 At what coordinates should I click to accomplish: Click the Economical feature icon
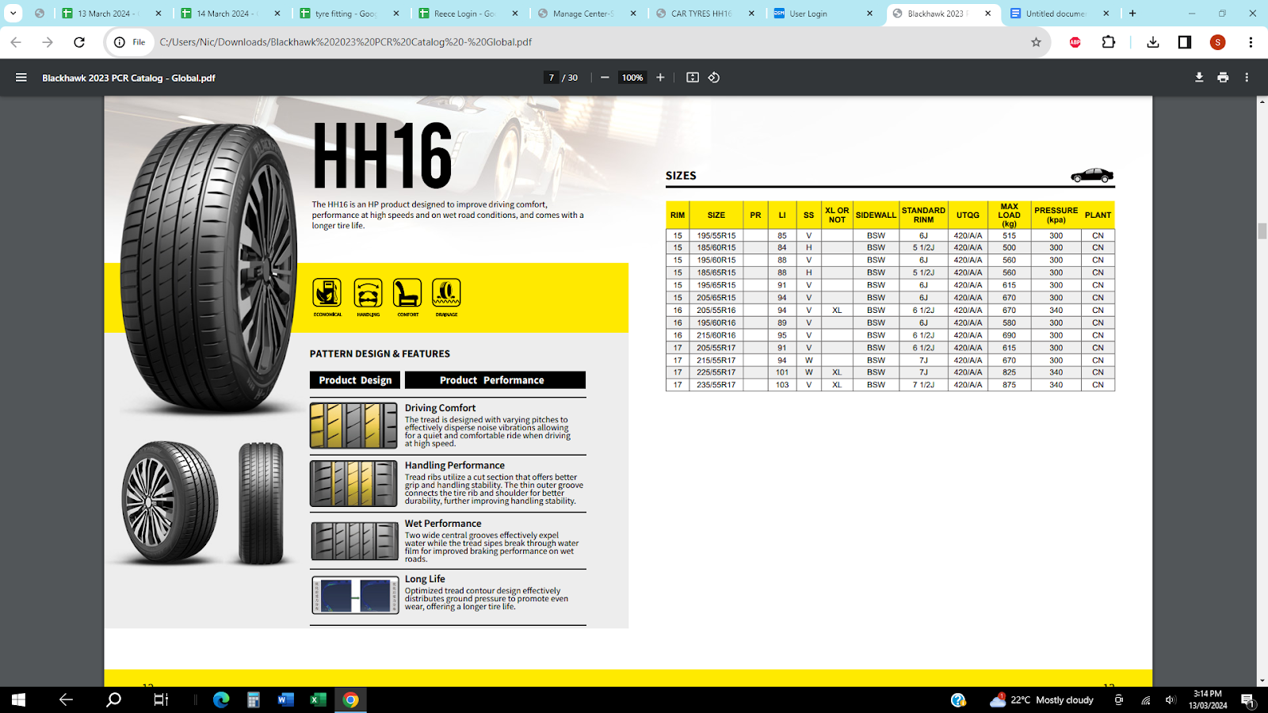point(327,296)
